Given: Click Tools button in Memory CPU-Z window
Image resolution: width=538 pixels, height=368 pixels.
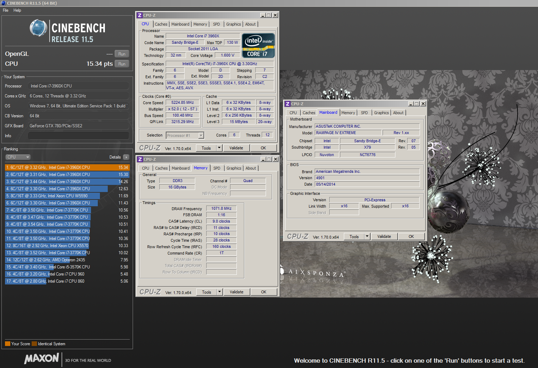Looking at the screenshot, I should click(x=207, y=292).
